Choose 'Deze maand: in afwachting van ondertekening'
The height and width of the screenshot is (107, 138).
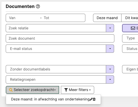50,99
